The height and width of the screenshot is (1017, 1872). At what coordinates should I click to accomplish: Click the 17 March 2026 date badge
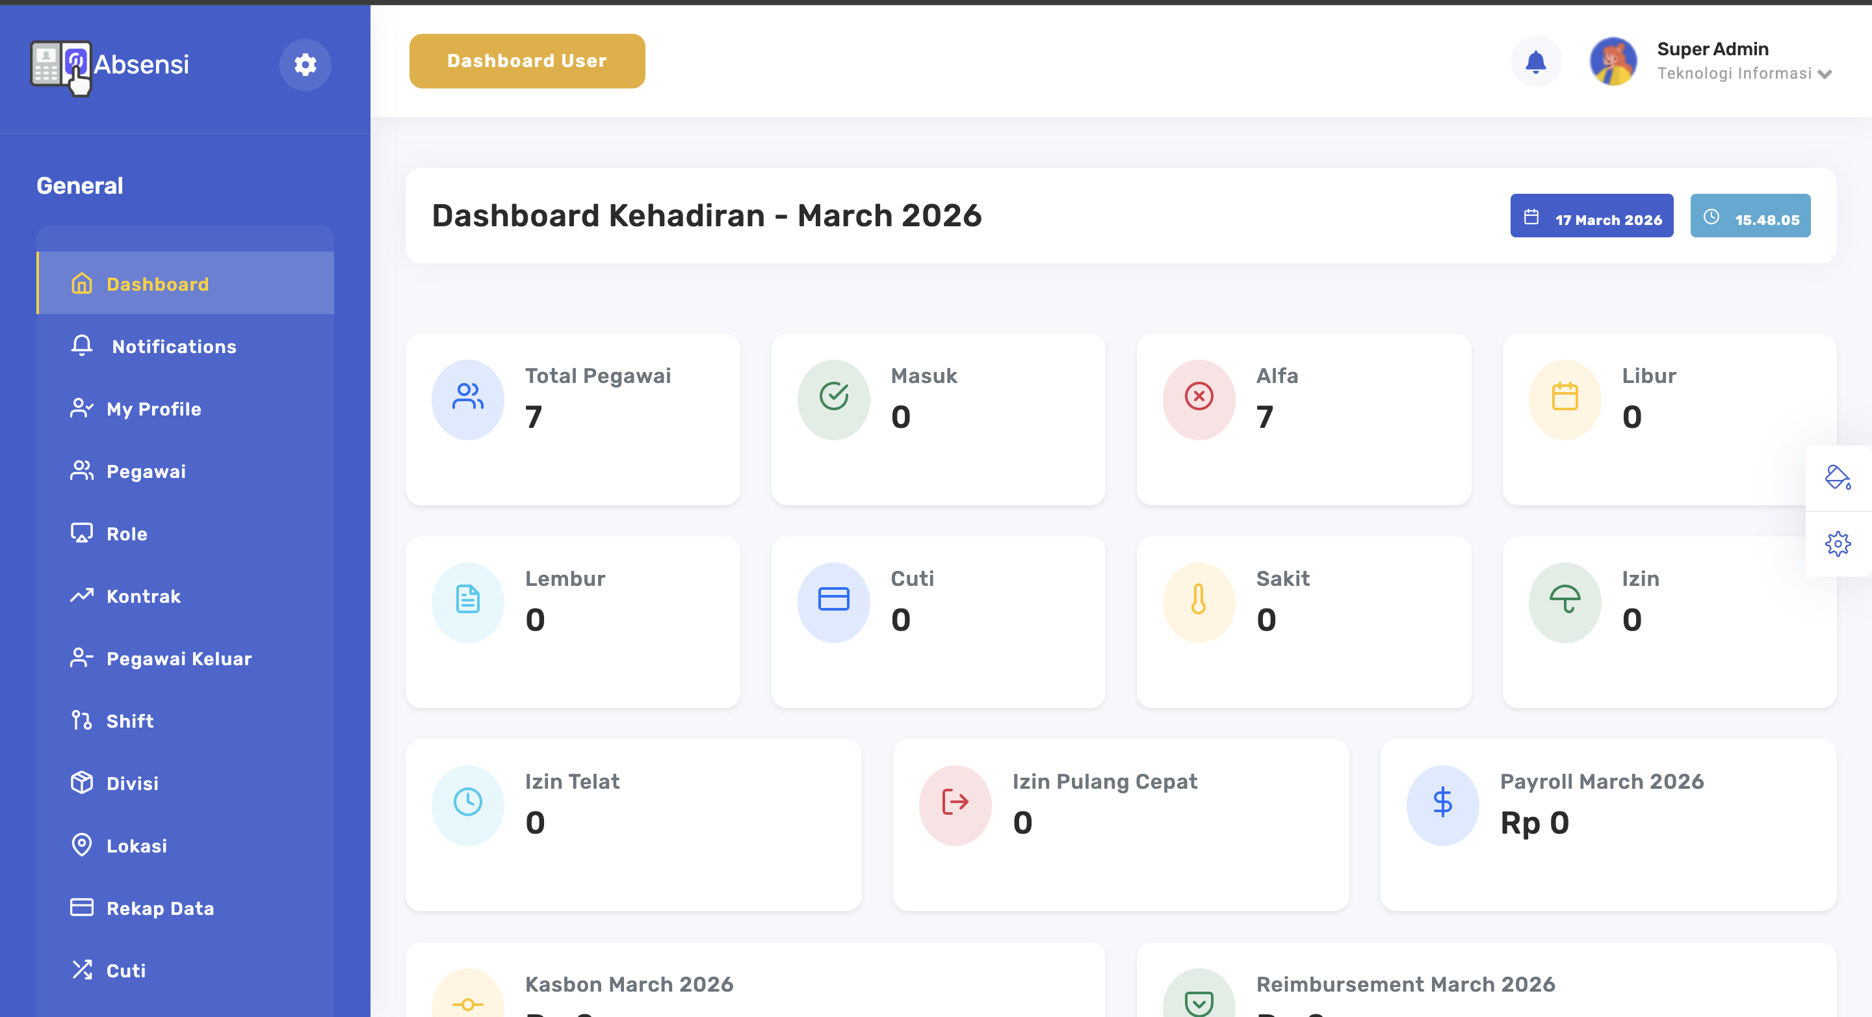point(1591,217)
